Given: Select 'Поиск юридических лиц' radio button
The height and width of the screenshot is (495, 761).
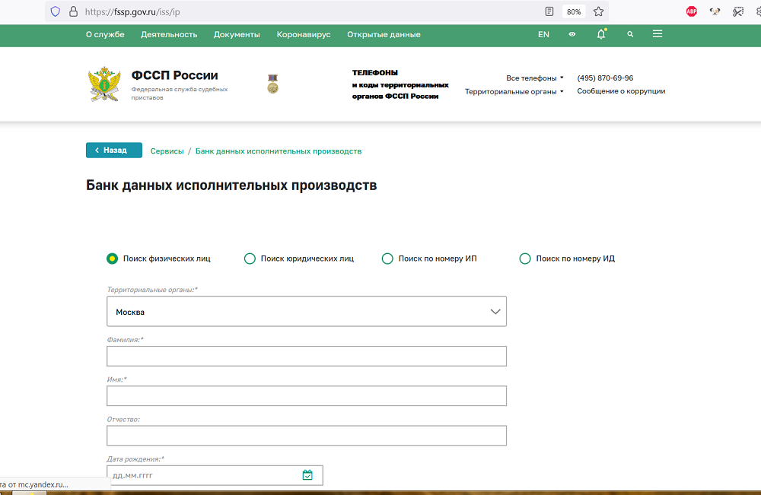Looking at the screenshot, I should 250,259.
